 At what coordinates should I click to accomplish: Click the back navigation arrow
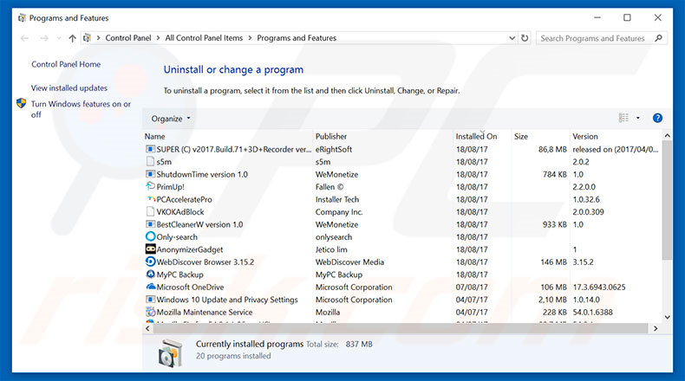point(24,38)
